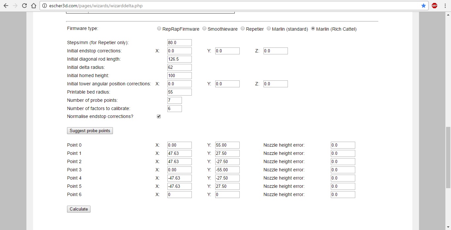Edit Initial diagonal rod length field
Screen dimensions: 451x230
point(180,59)
